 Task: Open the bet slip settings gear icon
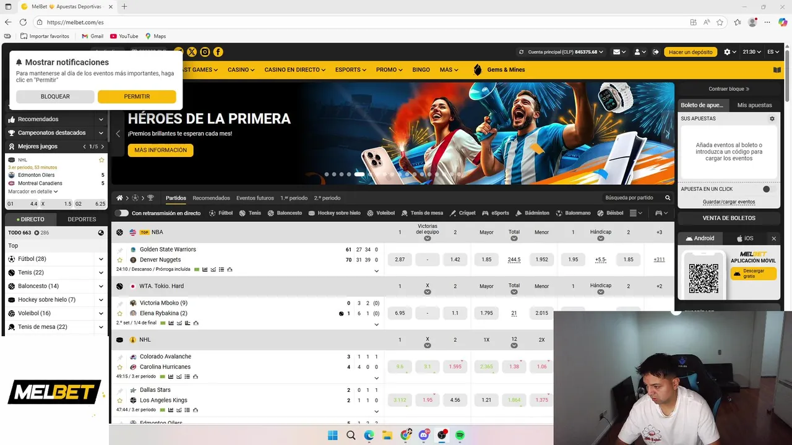pos(772,118)
